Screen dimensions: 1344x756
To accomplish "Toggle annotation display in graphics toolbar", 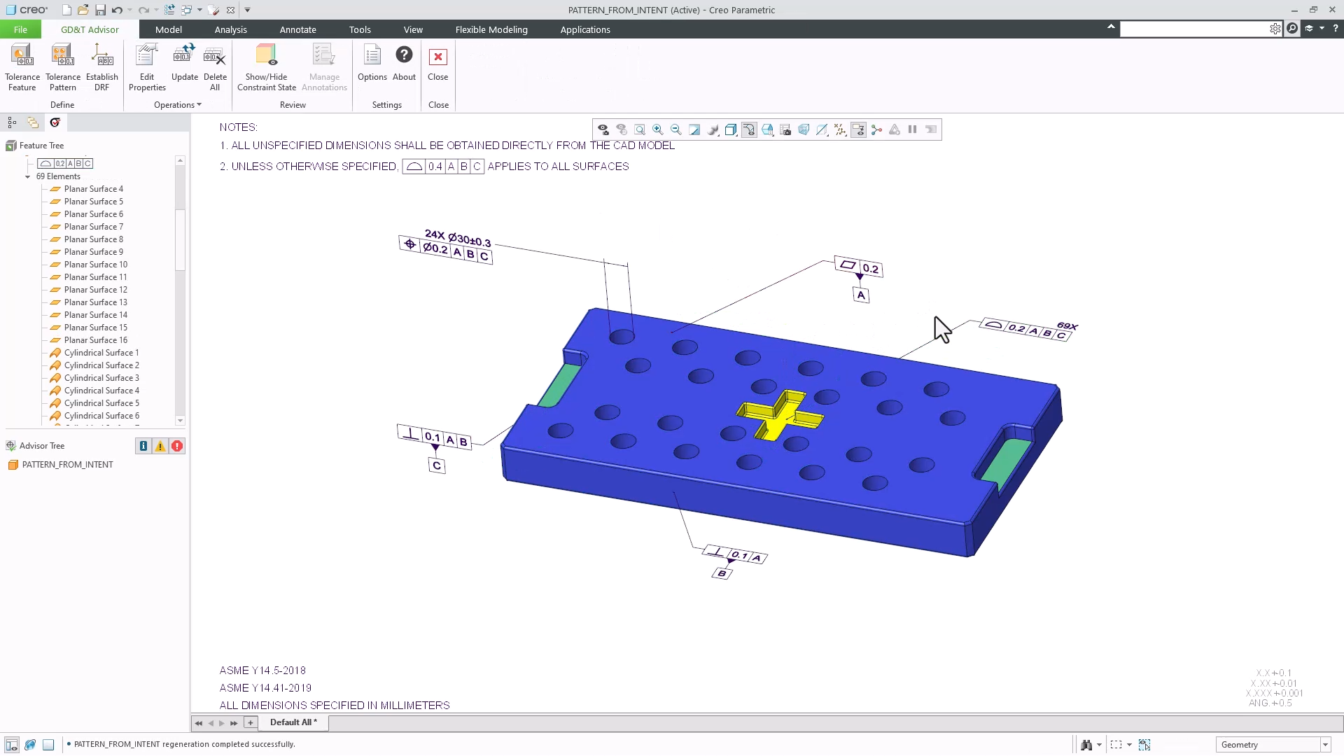I will tap(858, 129).
